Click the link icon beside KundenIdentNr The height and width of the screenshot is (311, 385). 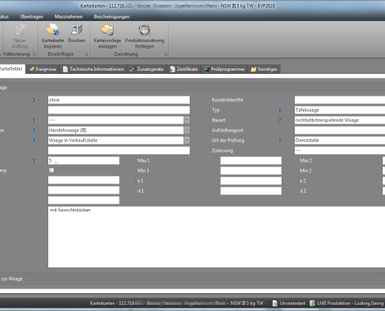tap(279, 100)
